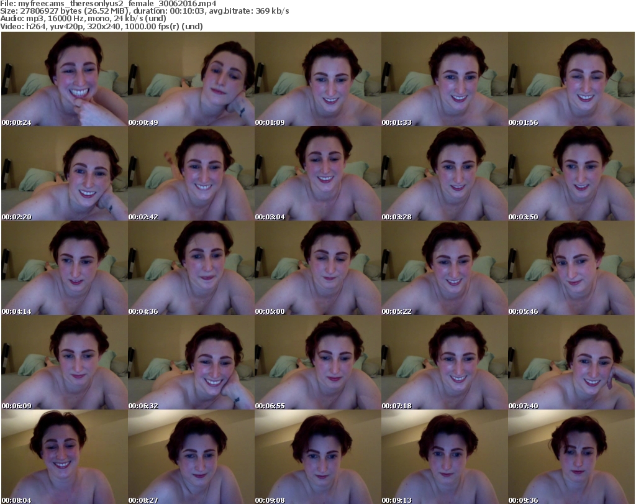Click the "Video: h264, yuv420p" line

101,26
